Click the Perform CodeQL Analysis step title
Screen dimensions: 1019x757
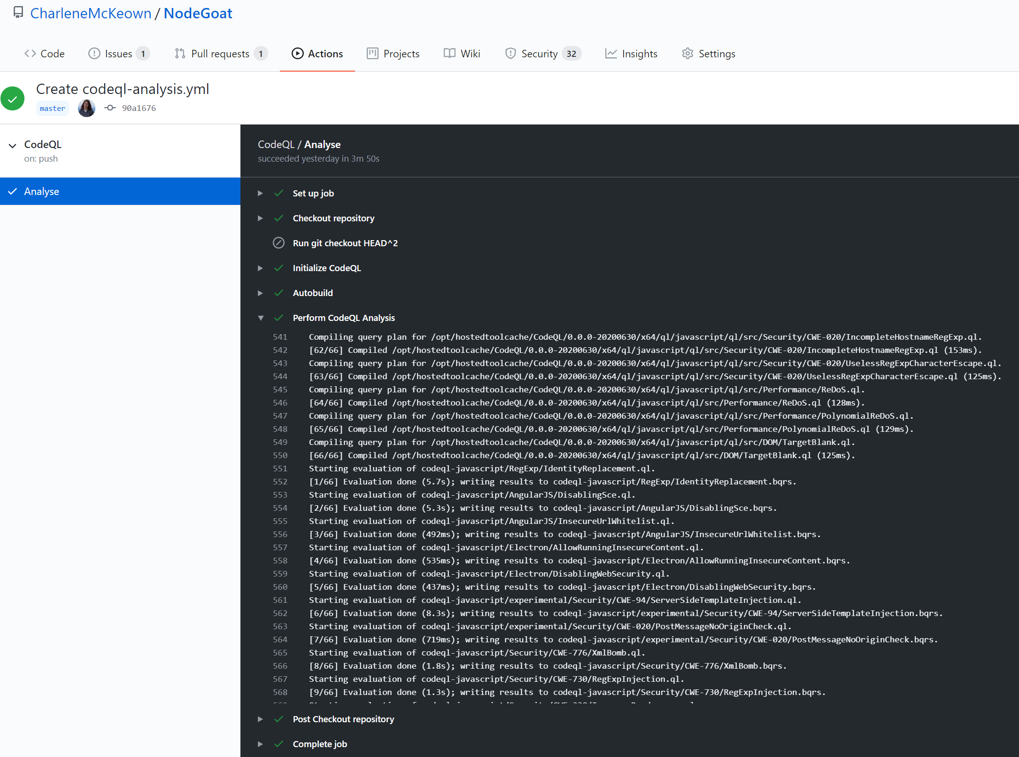tap(344, 318)
